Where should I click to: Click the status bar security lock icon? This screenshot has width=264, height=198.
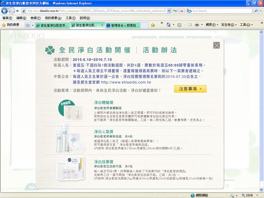point(232,196)
